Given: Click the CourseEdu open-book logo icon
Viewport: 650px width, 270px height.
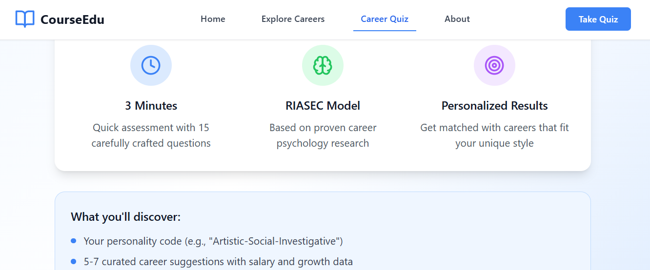Looking at the screenshot, I should point(25,19).
